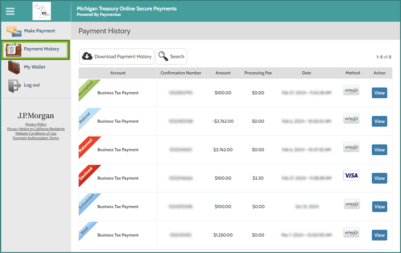Click Business Tax Payment in Void row
The height and width of the screenshot is (253, 401).
click(118, 235)
